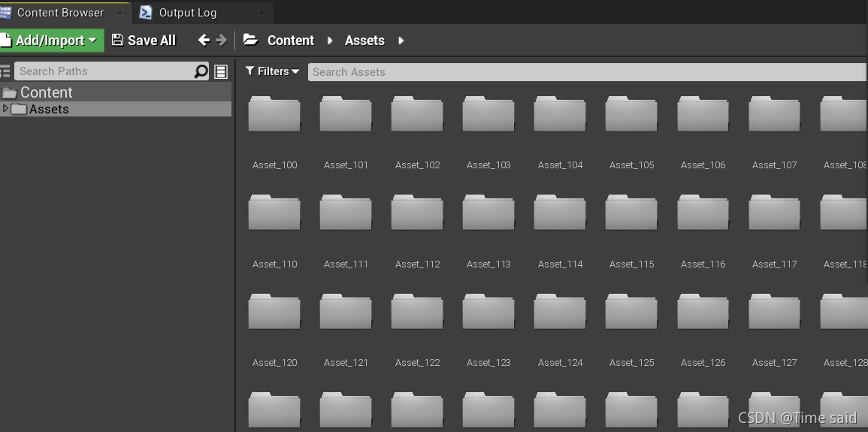Image resolution: width=868 pixels, height=432 pixels.
Task: Select folder Asset_116
Action: pos(703,213)
